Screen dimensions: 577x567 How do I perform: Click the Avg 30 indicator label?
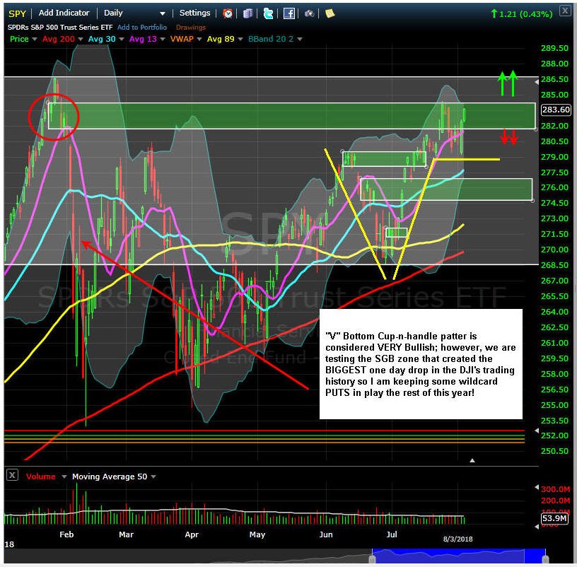coord(102,39)
